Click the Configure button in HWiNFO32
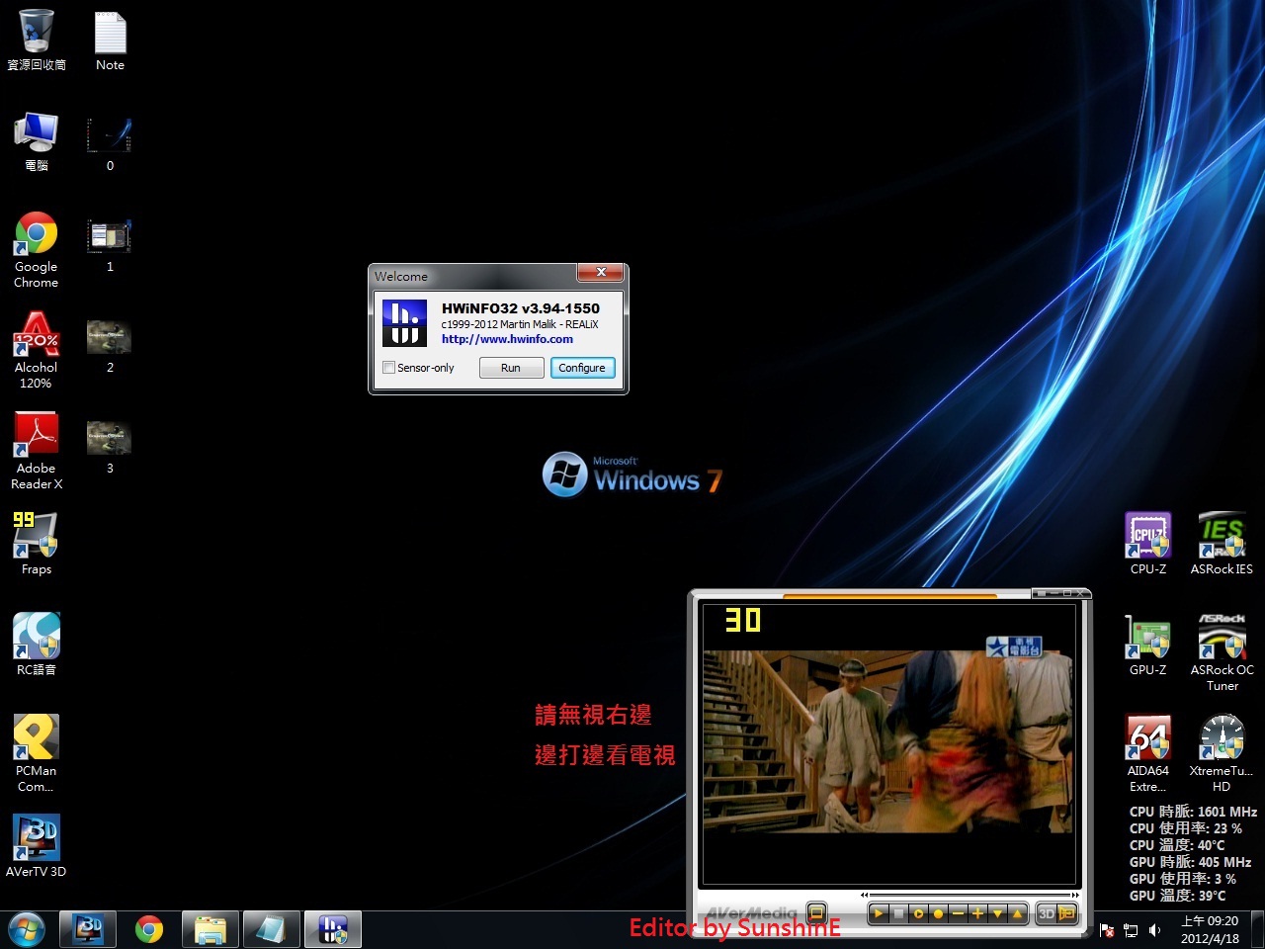Image resolution: width=1265 pixels, height=949 pixels. (x=582, y=368)
